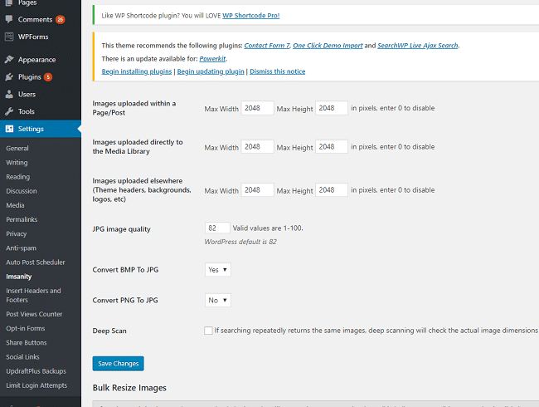The image size is (539, 407).
Task: Click the Plugins plug icon
Action: [x=9, y=77]
